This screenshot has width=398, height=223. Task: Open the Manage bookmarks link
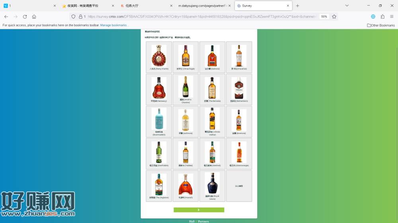114,25
